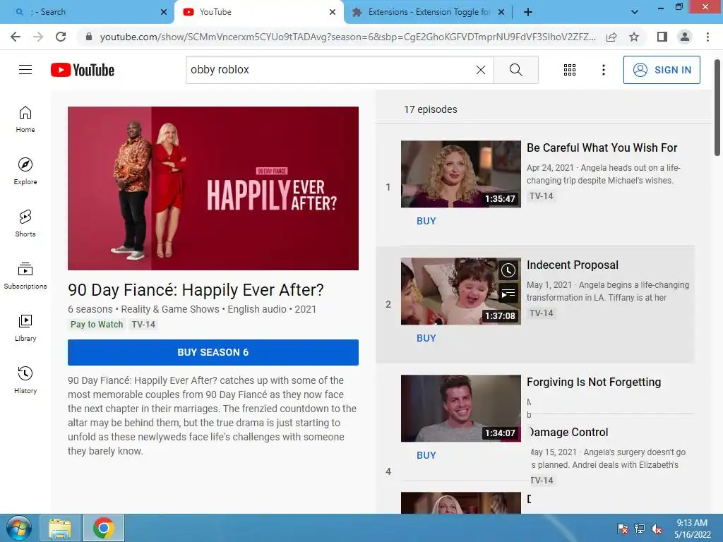Close the YouTube tab
Viewport: 723px width, 542px height.
point(333,12)
